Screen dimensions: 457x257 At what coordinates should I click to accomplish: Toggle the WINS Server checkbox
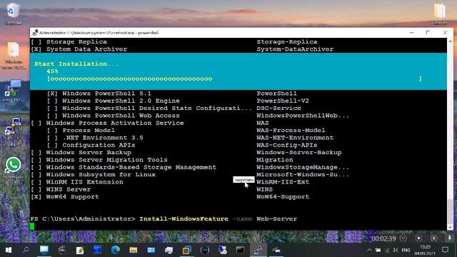36,189
